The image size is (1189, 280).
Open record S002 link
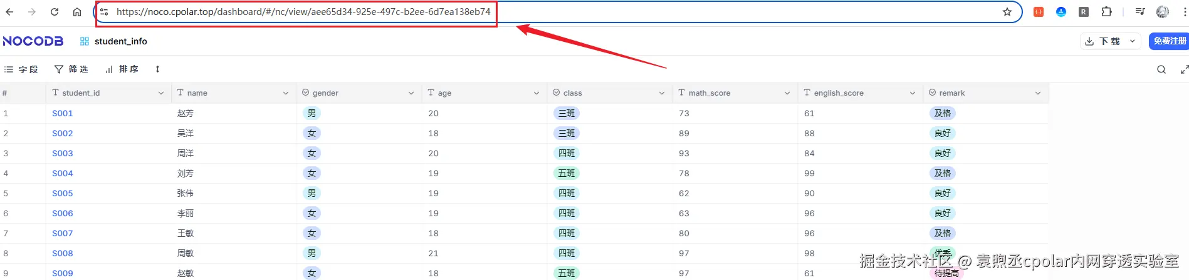click(63, 133)
